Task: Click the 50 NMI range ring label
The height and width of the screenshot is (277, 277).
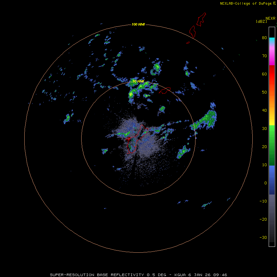Action: click(x=138, y=82)
